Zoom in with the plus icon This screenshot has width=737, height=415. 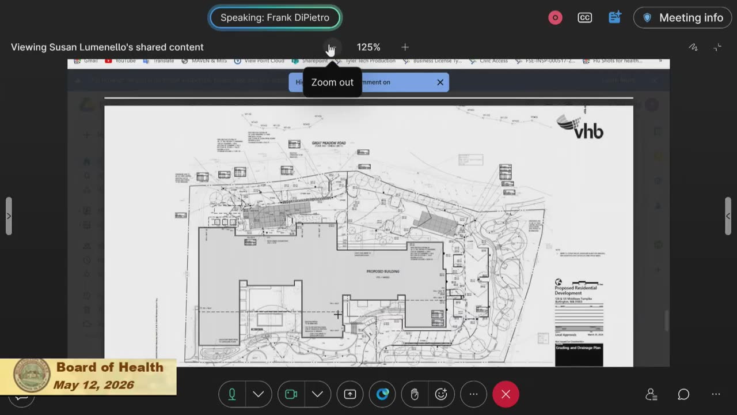click(x=405, y=47)
